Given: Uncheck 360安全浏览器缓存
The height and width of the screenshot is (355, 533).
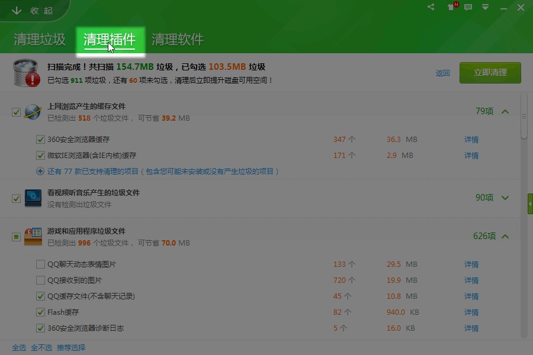Looking at the screenshot, I should click(x=40, y=139).
